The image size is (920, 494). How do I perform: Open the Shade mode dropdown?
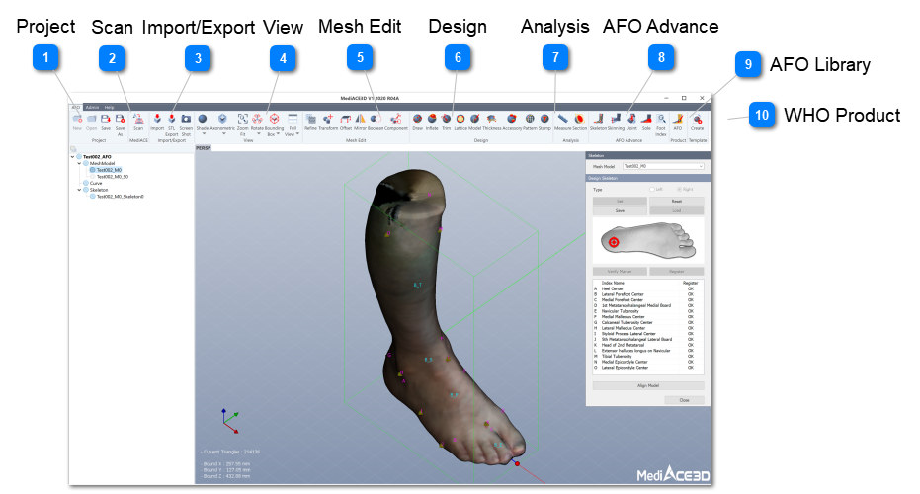click(x=203, y=133)
